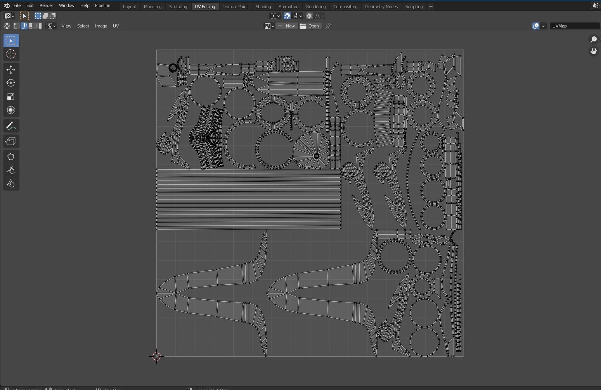The width and height of the screenshot is (601, 390).
Task: Switch to the Sculpting workspace tab
Action: pos(178,7)
